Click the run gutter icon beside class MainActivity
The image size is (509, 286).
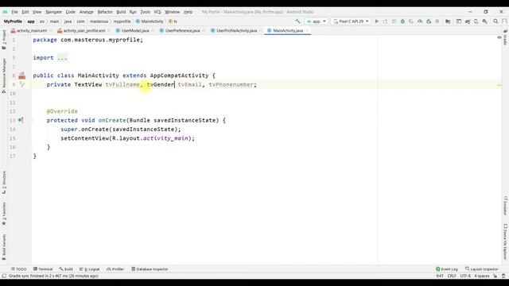coord(21,75)
